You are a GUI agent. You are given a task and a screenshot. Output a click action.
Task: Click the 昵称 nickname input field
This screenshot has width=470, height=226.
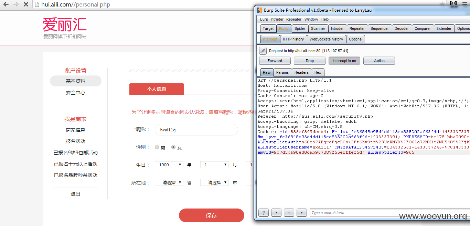tap(196, 130)
